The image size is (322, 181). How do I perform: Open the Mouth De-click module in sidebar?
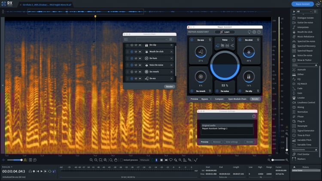pyautogui.click(x=303, y=32)
